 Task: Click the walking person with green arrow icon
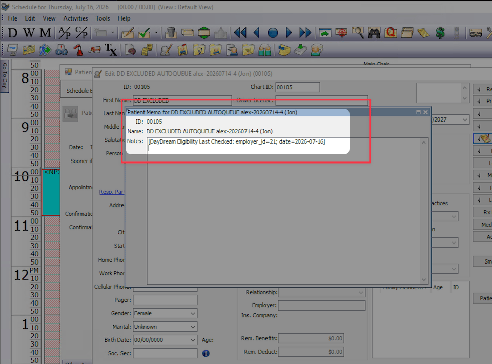(x=45, y=50)
